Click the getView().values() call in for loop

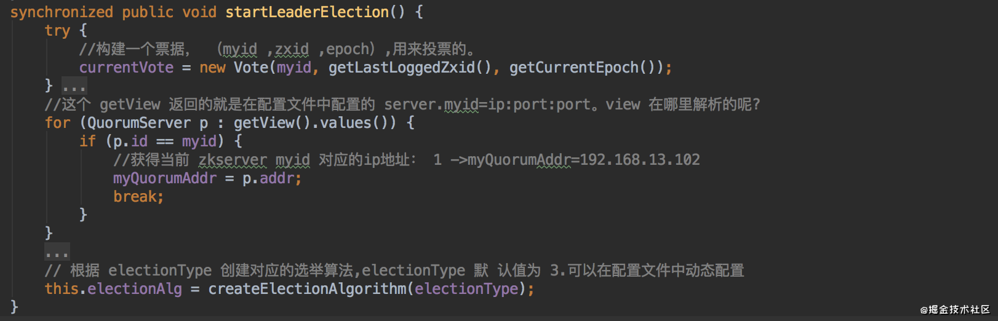point(315,123)
